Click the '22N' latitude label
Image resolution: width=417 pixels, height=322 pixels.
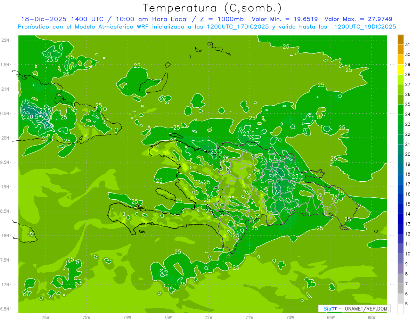(x=6, y=40)
